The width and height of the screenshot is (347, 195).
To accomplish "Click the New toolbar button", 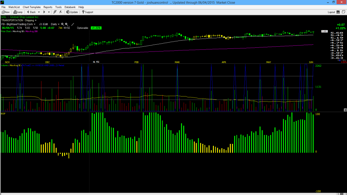I will point(5,12).
